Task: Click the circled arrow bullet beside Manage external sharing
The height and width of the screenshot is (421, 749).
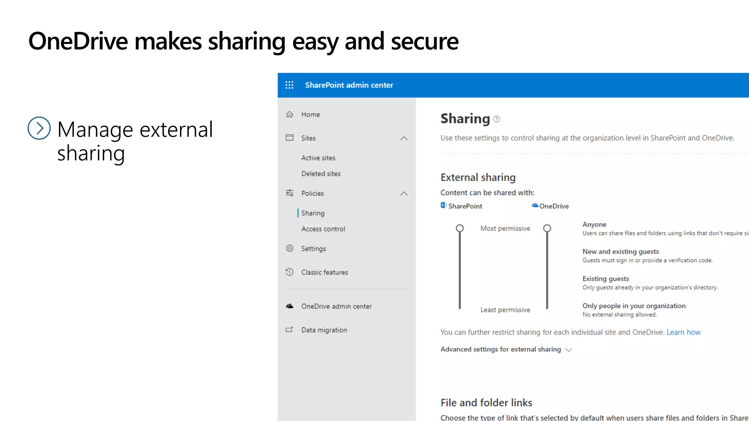Action: (x=39, y=128)
